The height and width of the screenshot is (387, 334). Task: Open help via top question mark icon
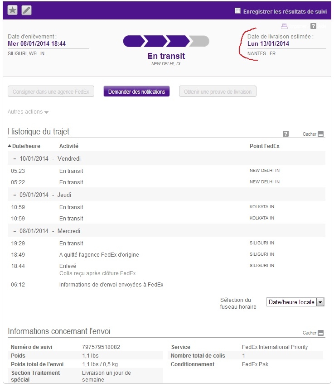coord(313,26)
